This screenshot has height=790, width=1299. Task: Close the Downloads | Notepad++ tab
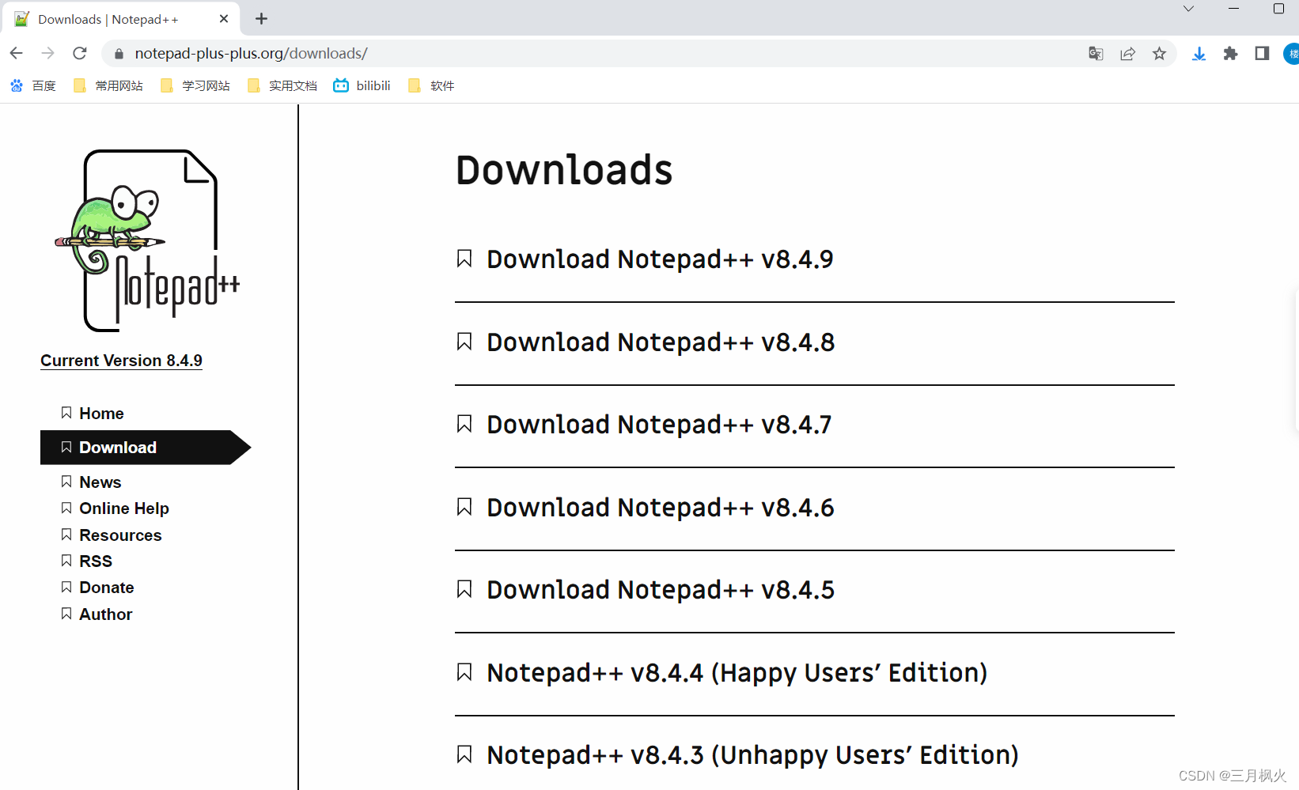point(224,18)
